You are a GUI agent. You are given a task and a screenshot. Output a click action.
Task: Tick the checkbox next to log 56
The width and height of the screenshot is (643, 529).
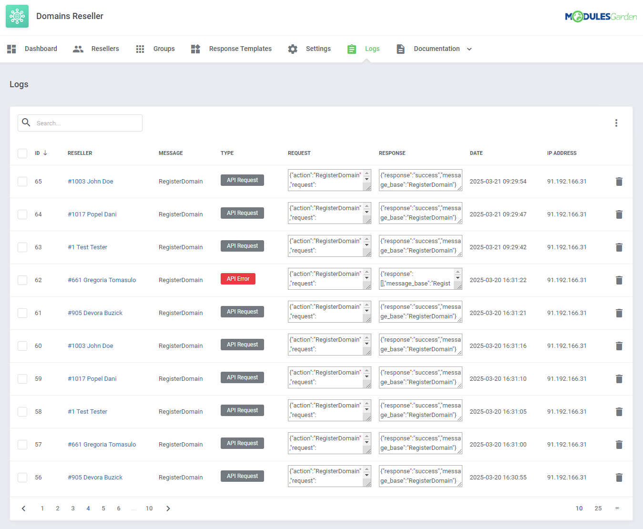pyautogui.click(x=22, y=477)
